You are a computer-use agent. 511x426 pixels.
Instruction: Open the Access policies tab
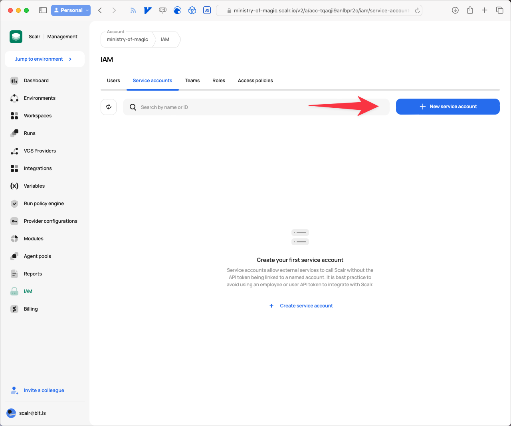pyautogui.click(x=255, y=81)
